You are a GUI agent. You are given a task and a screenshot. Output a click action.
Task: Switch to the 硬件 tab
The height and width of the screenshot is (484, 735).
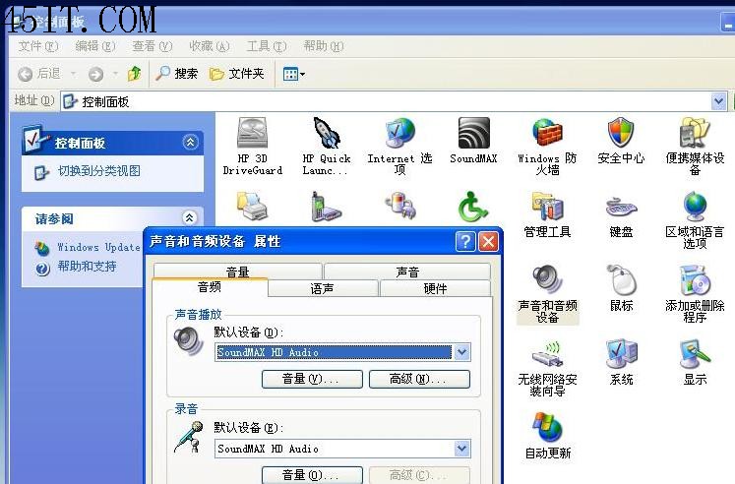[x=436, y=288]
